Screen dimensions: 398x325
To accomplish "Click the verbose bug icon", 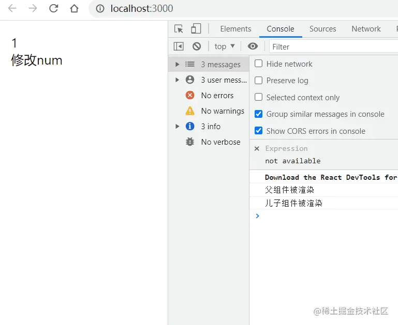I will pyautogui.click(x=190, y=142).
